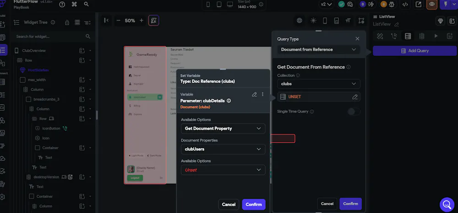Screen dimensions: 458x213
Task: Open the project issues bug icon
Action: pos(392,5)
